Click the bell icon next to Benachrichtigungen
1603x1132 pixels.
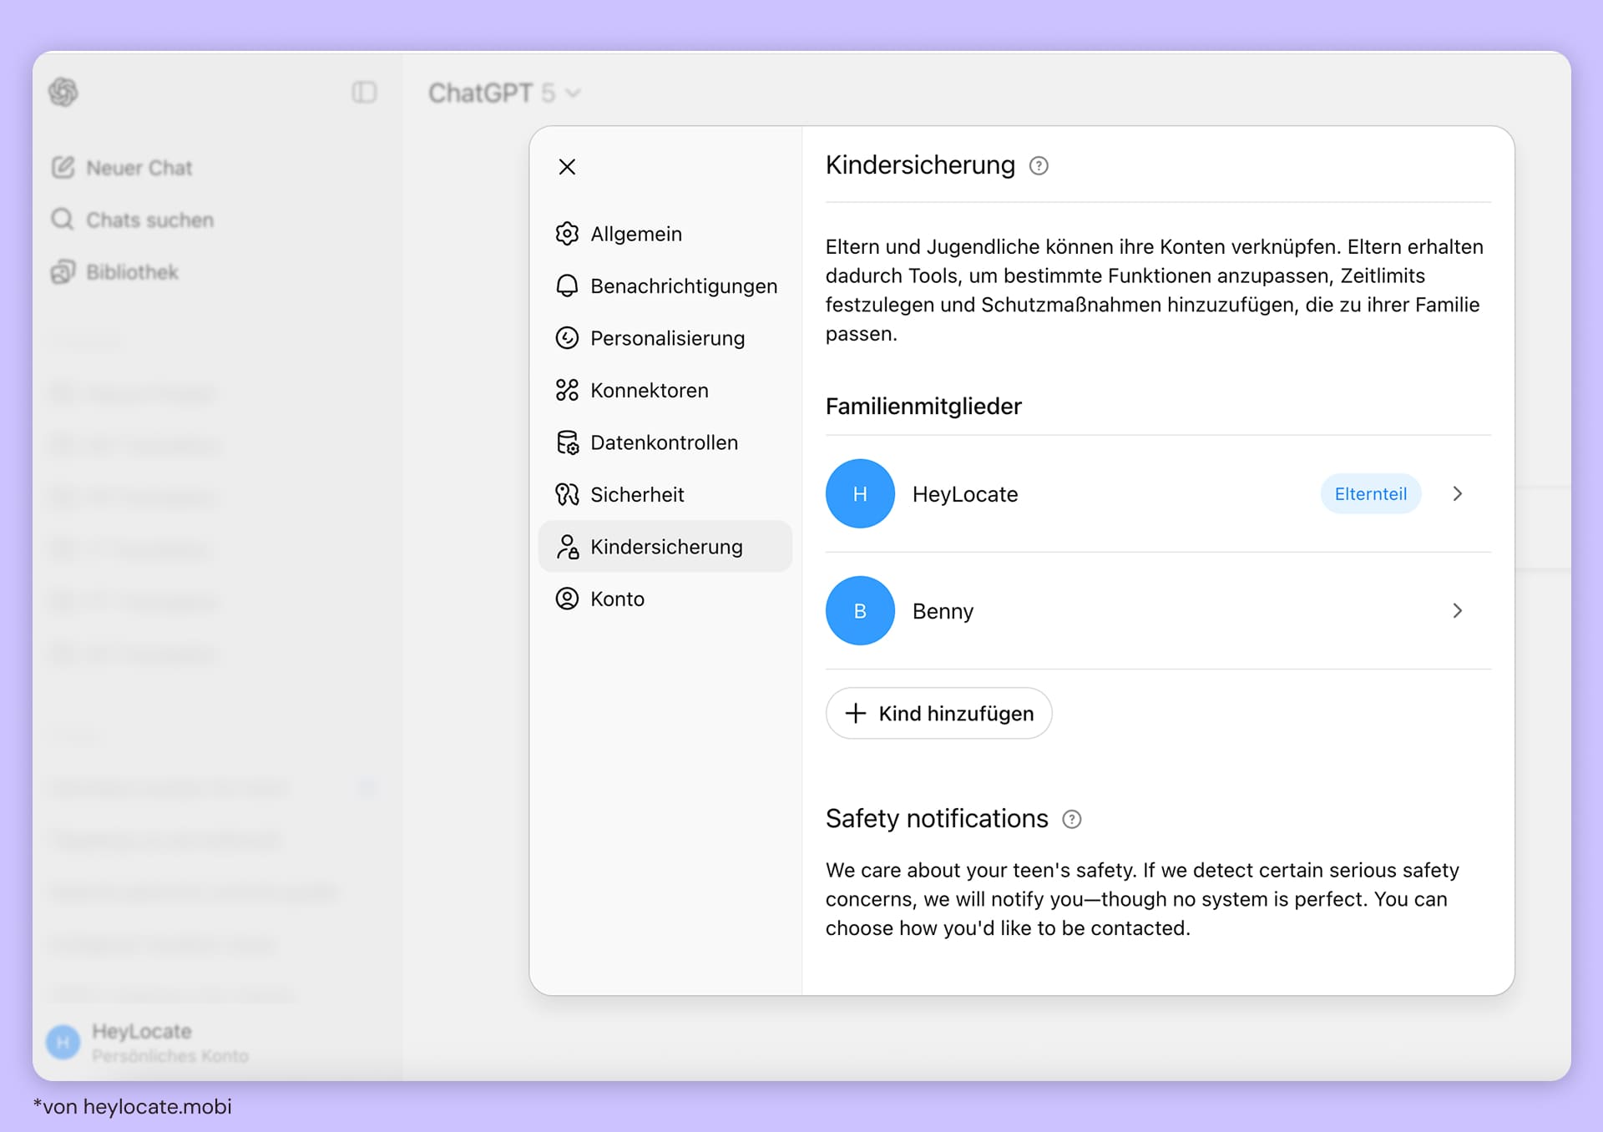567,286
